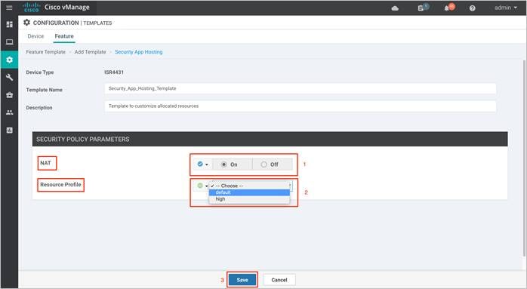Open the hamburger navigation menu
The height and width of the screenshot is (289, 527).
[x=9, y=8]
